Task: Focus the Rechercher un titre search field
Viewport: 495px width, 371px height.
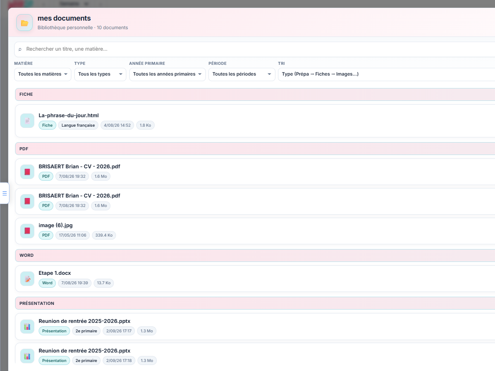Action: click(x=254, y=49)
